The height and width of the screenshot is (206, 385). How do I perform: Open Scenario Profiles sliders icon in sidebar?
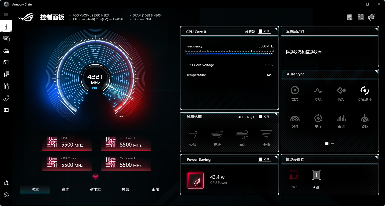coord(6,74)
